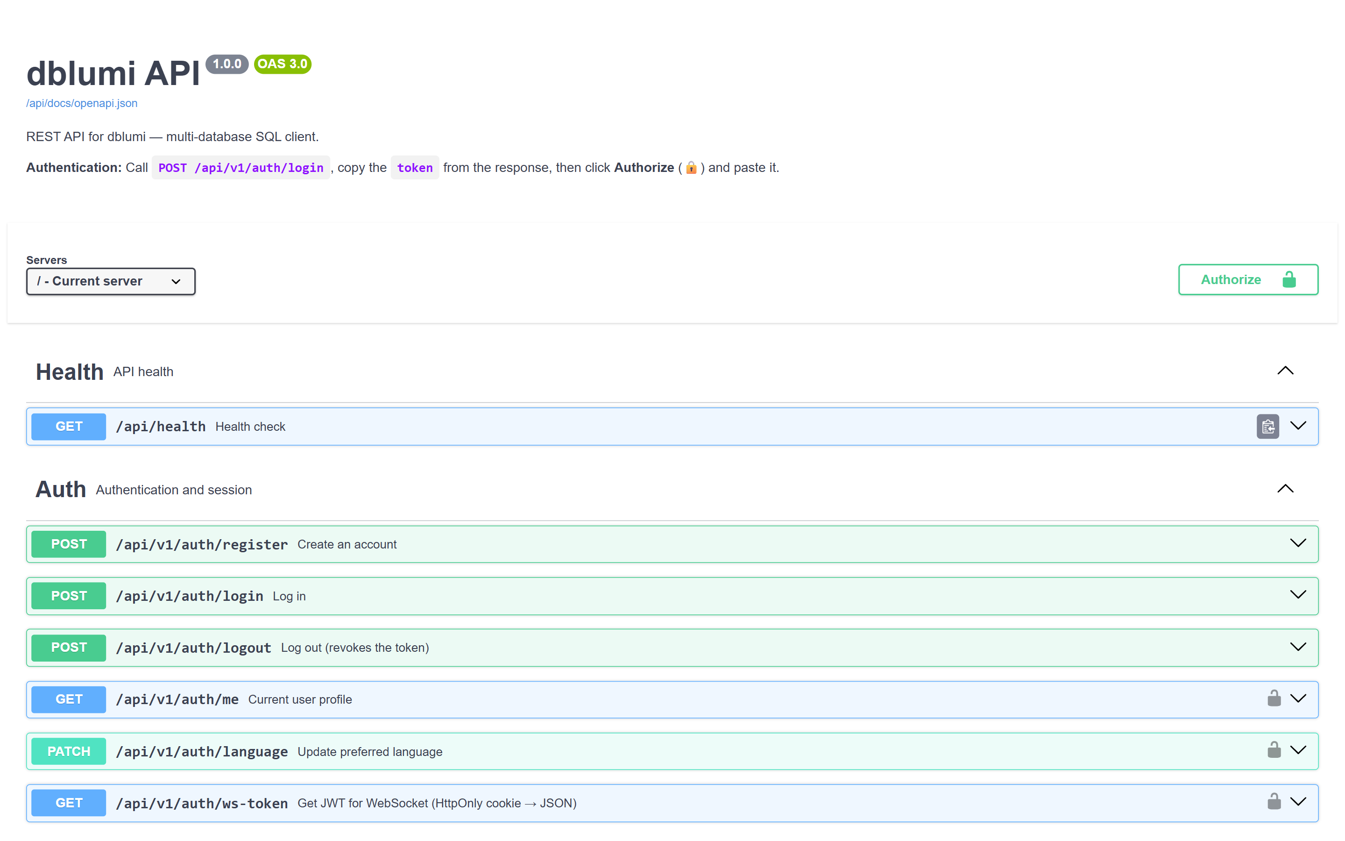The width and height of the screenshot is (1345, 841).
Task: Expand the GET /api/v1/auth/me endpoint
Action: pyautogui.click(x=1298, y=699)
